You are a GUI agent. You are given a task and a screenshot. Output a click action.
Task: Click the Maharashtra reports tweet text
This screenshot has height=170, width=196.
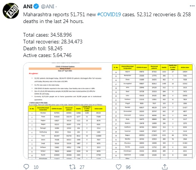107,18
